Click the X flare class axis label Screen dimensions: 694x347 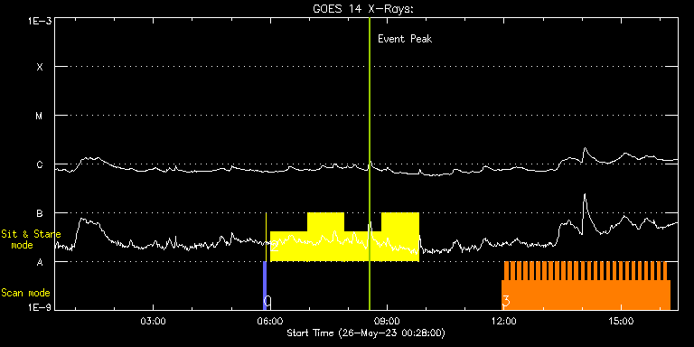coord(40,67)
